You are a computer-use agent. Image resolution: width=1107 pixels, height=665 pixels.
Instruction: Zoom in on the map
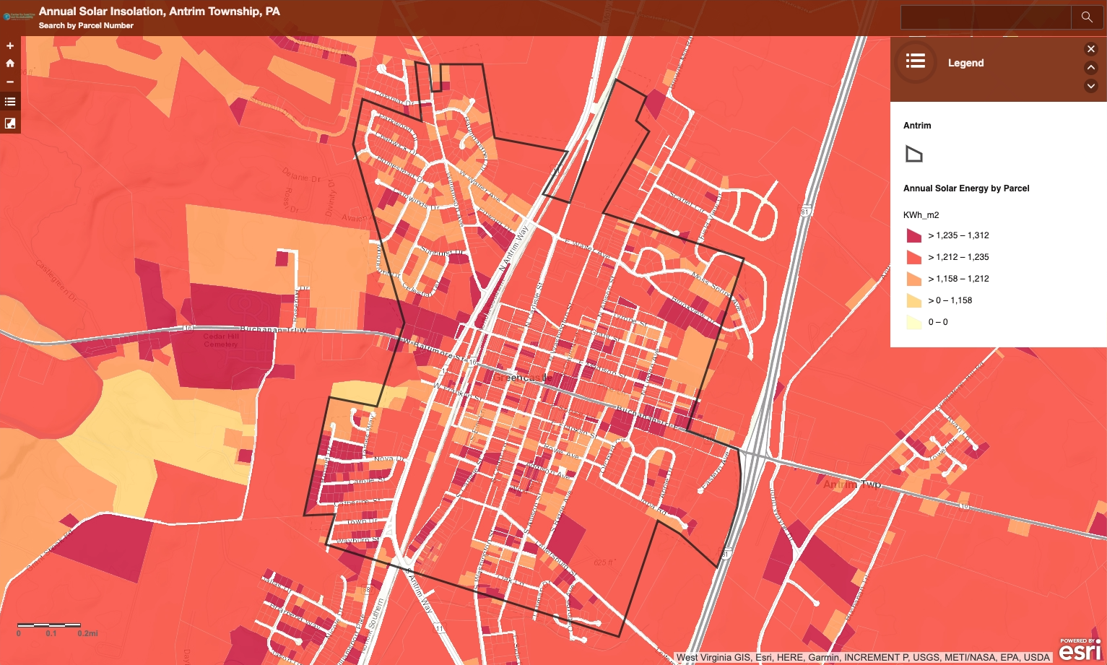pos(10,45)
